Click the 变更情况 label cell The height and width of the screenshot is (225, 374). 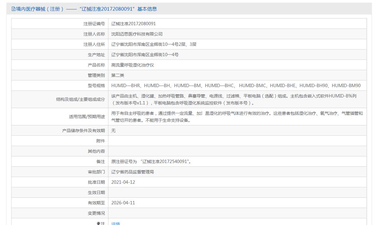(60, 213)
